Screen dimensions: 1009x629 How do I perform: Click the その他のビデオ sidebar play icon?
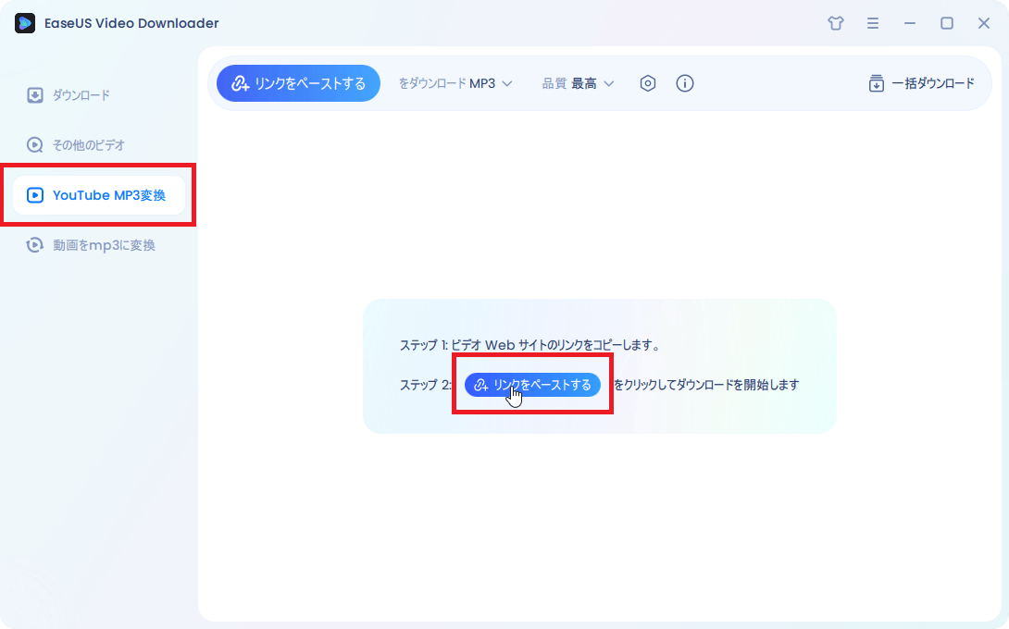(x=35, y=145)
